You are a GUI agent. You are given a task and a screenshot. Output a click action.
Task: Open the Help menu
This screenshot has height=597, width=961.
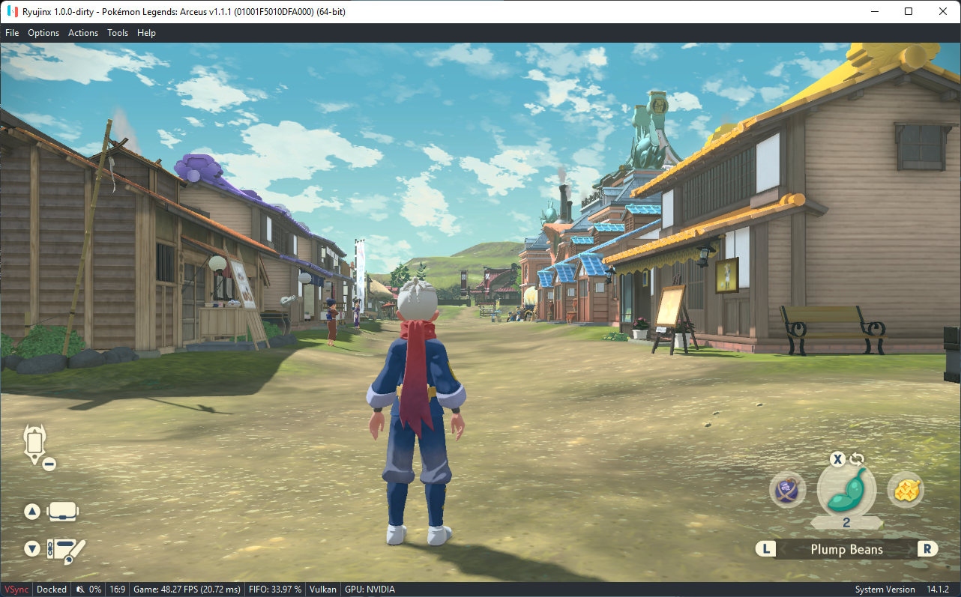(146, 33)
